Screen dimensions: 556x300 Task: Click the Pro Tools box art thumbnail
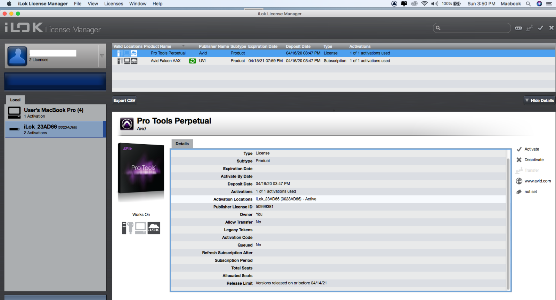coord(141,169)
